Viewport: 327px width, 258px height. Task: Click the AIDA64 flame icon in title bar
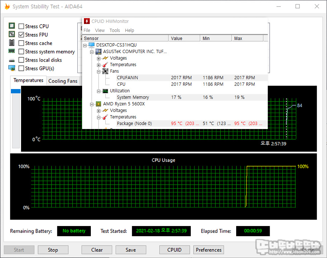coord(7,7)
